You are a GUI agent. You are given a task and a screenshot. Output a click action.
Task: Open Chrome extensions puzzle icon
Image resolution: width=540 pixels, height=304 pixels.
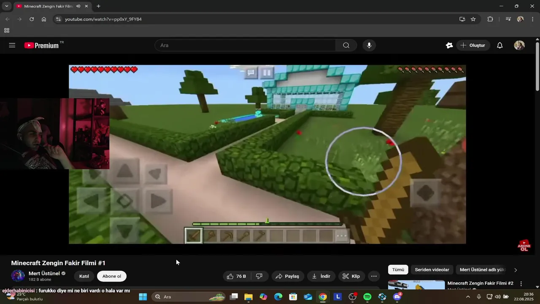tap(490, 19)
